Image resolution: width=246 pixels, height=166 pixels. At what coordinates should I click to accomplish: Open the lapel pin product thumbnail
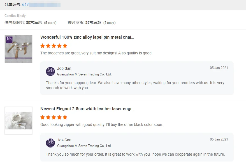click(x=18, y=49)
